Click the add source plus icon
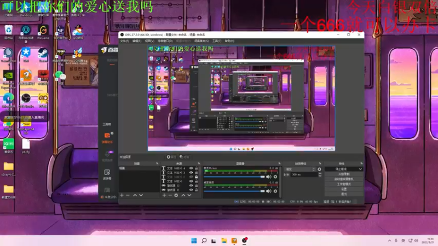 [164, 195]
